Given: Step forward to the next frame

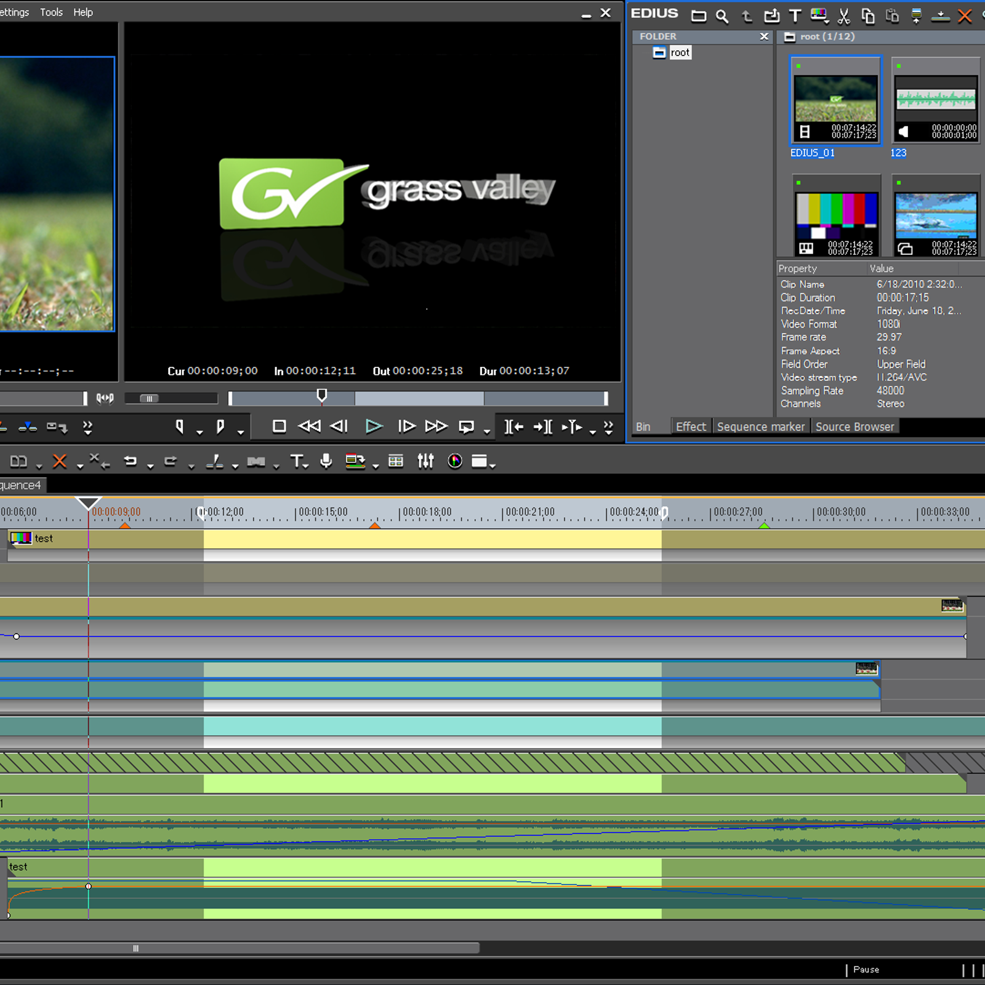Looking at the screenshot, I should coord(406,426).
